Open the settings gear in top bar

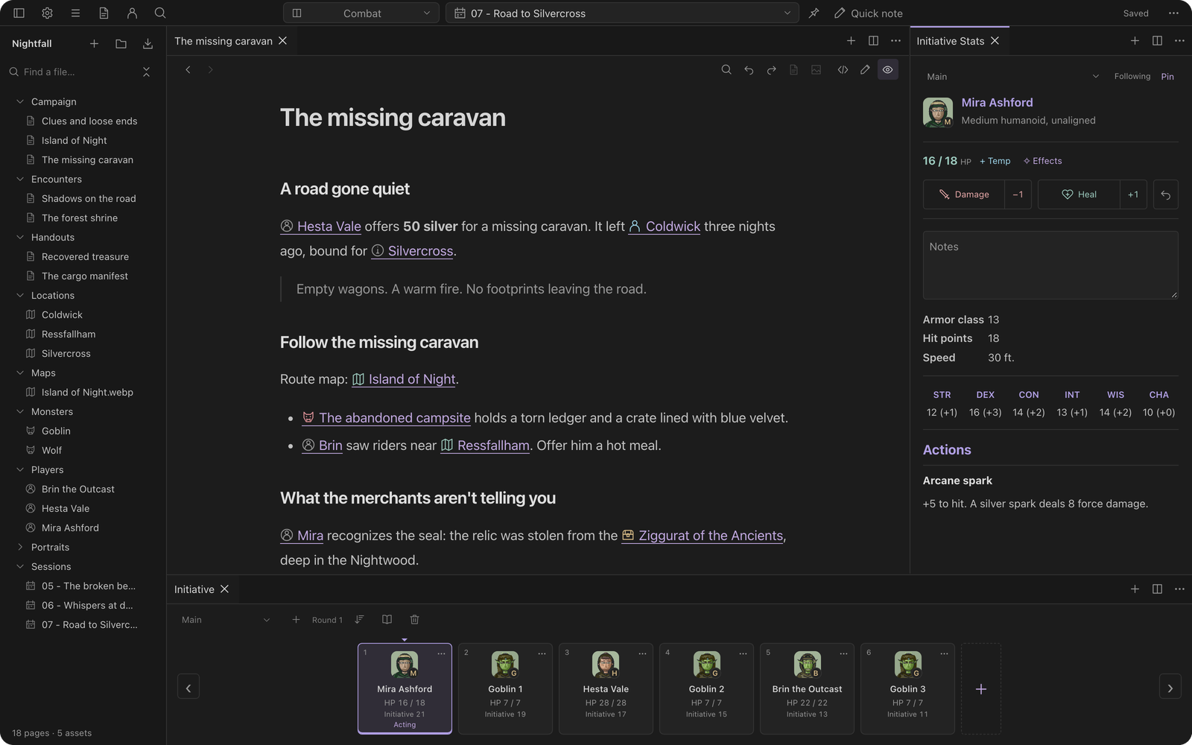[x=47, y=13]
